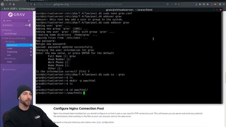The width and height of the screenshot is (226, 127).
Task: Click the red extension icon in toolbar
Action: pos(215,4)
